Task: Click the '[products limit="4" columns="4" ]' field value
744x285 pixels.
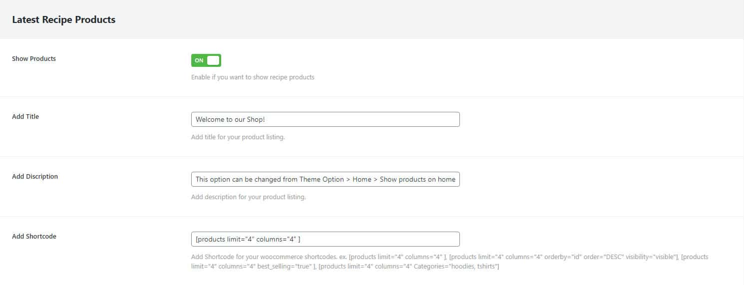Action: click(248, 239)
